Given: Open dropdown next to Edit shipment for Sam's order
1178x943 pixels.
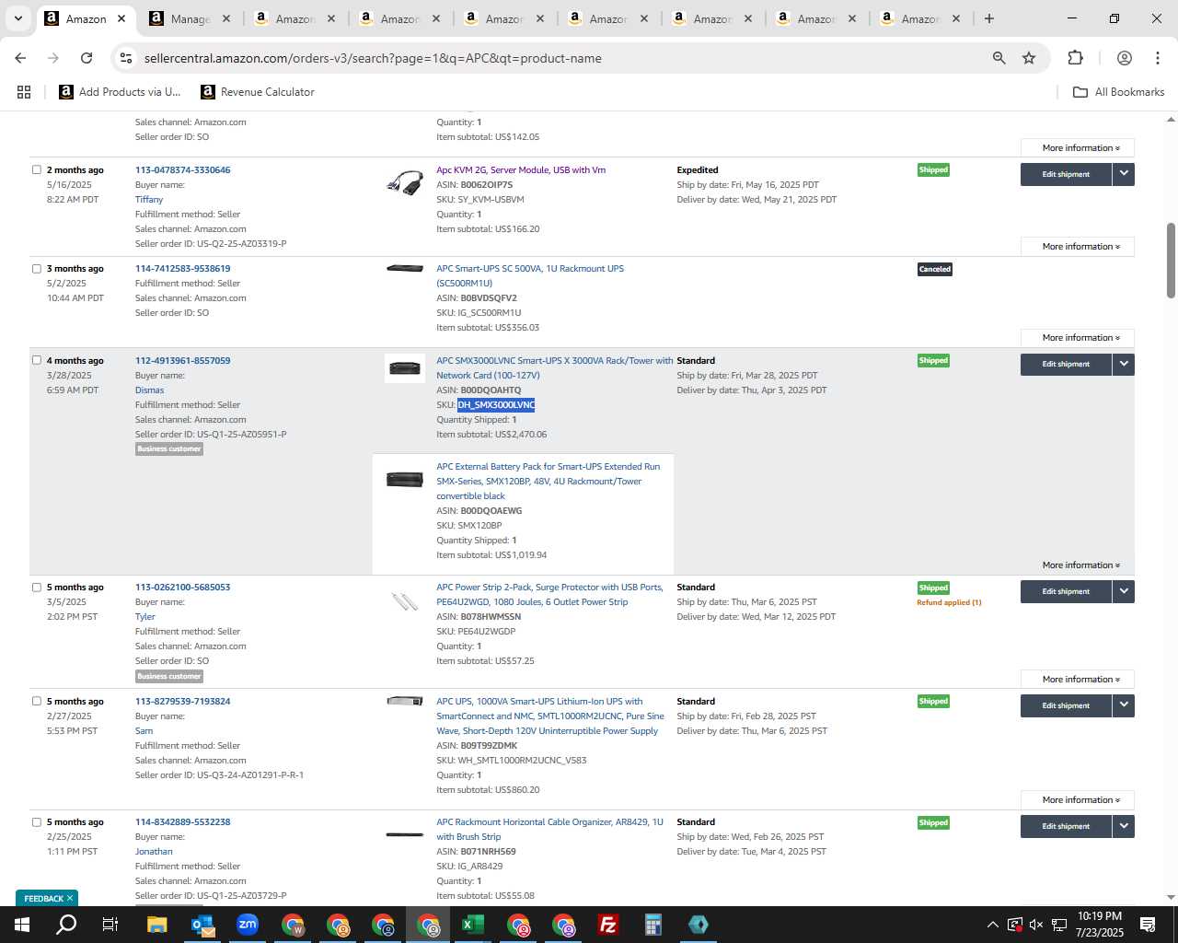Looking at the screenshot, I should click(1124, 705).
